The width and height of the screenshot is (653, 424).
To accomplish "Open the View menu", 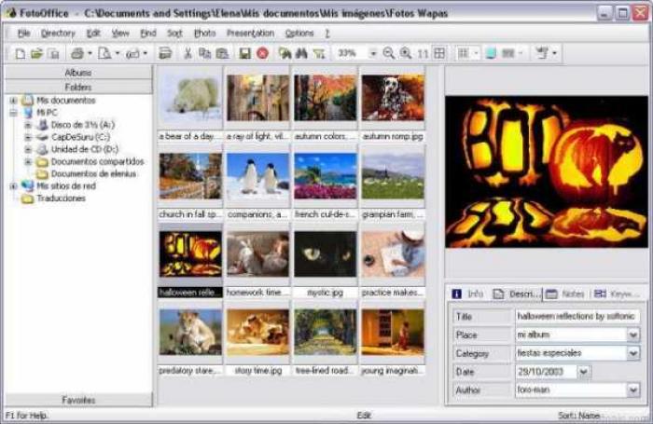I will (x=120, y=34).
